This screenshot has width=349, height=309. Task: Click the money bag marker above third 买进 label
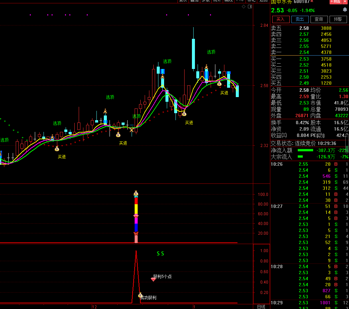[184, 114]
